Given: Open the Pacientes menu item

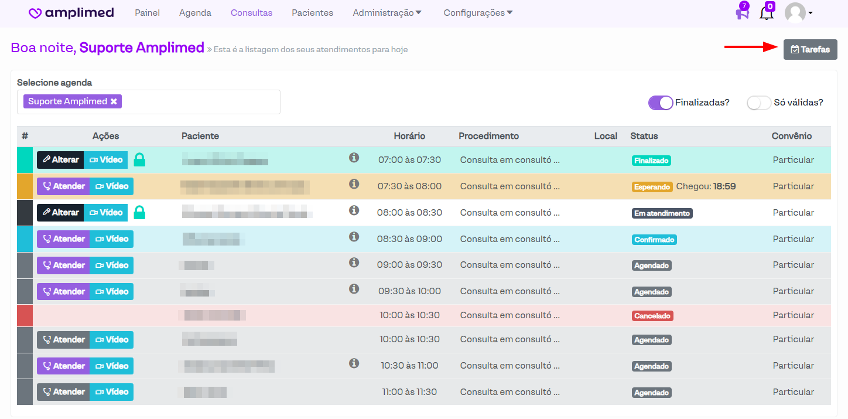Looking at the screenshot, I should pos(312,13).
